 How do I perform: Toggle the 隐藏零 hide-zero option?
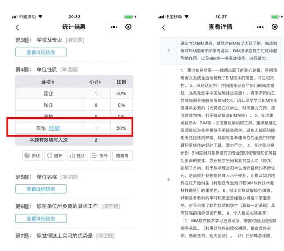[x=122, y=156]
